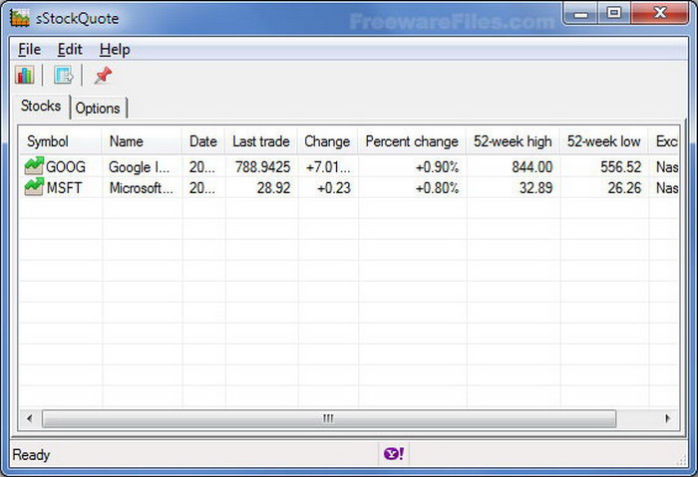Image resolution: width=698 pixels, height=477 pixels.
Task: Switch to the Stocks tab
Action: pos(41,107)
